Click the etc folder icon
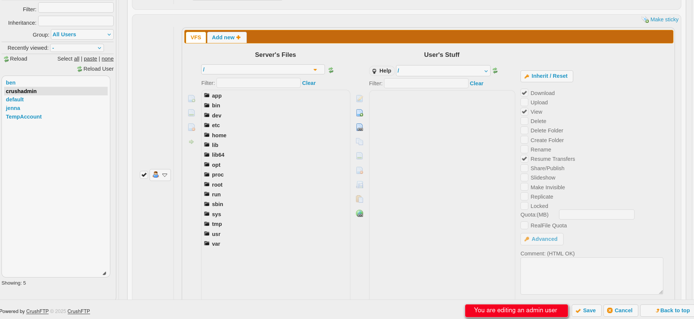This screenshot has width=694, height=319. pyautogui.click(x=207, y=125)
